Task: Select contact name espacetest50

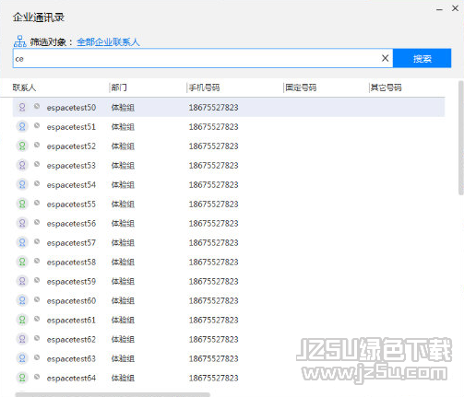Action: click(71, 108)
